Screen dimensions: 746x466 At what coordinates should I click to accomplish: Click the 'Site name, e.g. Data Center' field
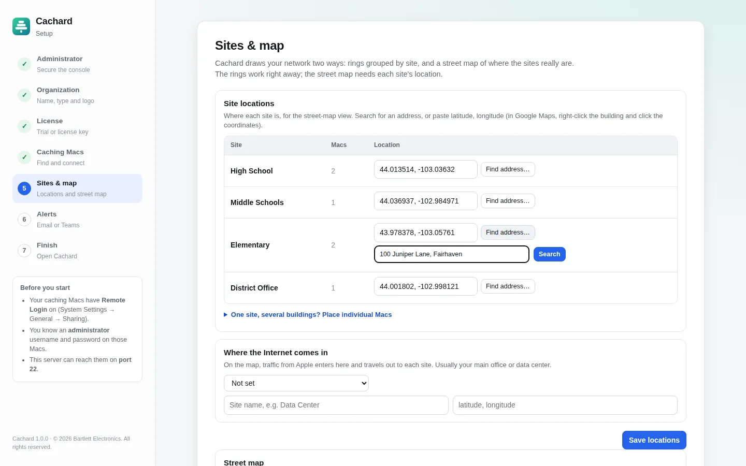pyautogui.click(x=336, y=405)
